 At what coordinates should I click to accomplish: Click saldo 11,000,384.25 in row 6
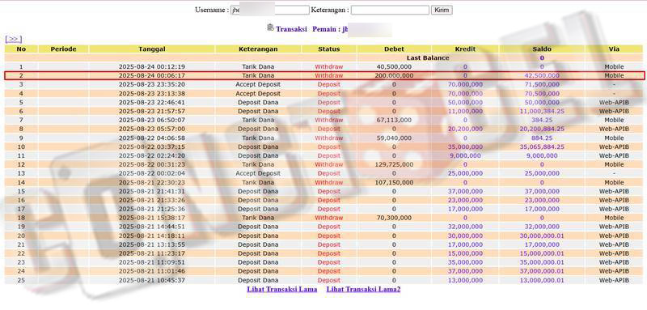pyautogui.click(x=542, y=112)
